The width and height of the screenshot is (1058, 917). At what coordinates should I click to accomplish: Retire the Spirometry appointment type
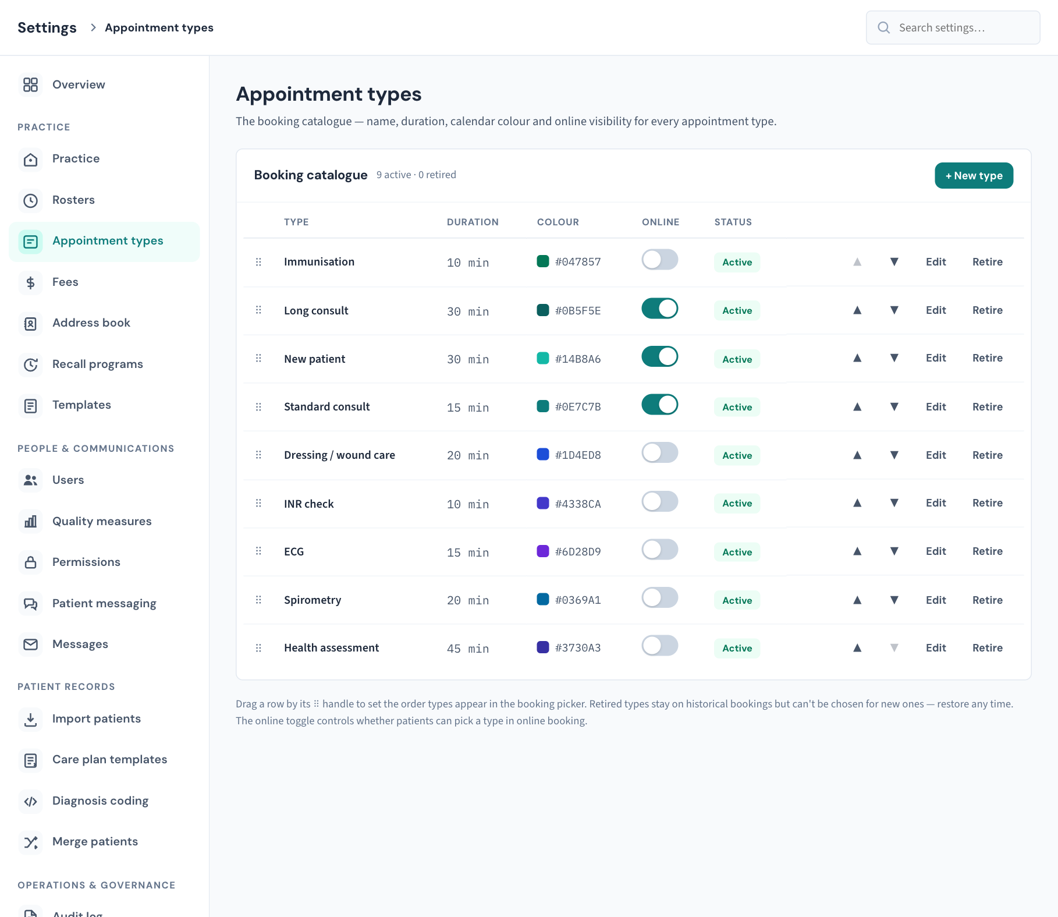point(988,600)
